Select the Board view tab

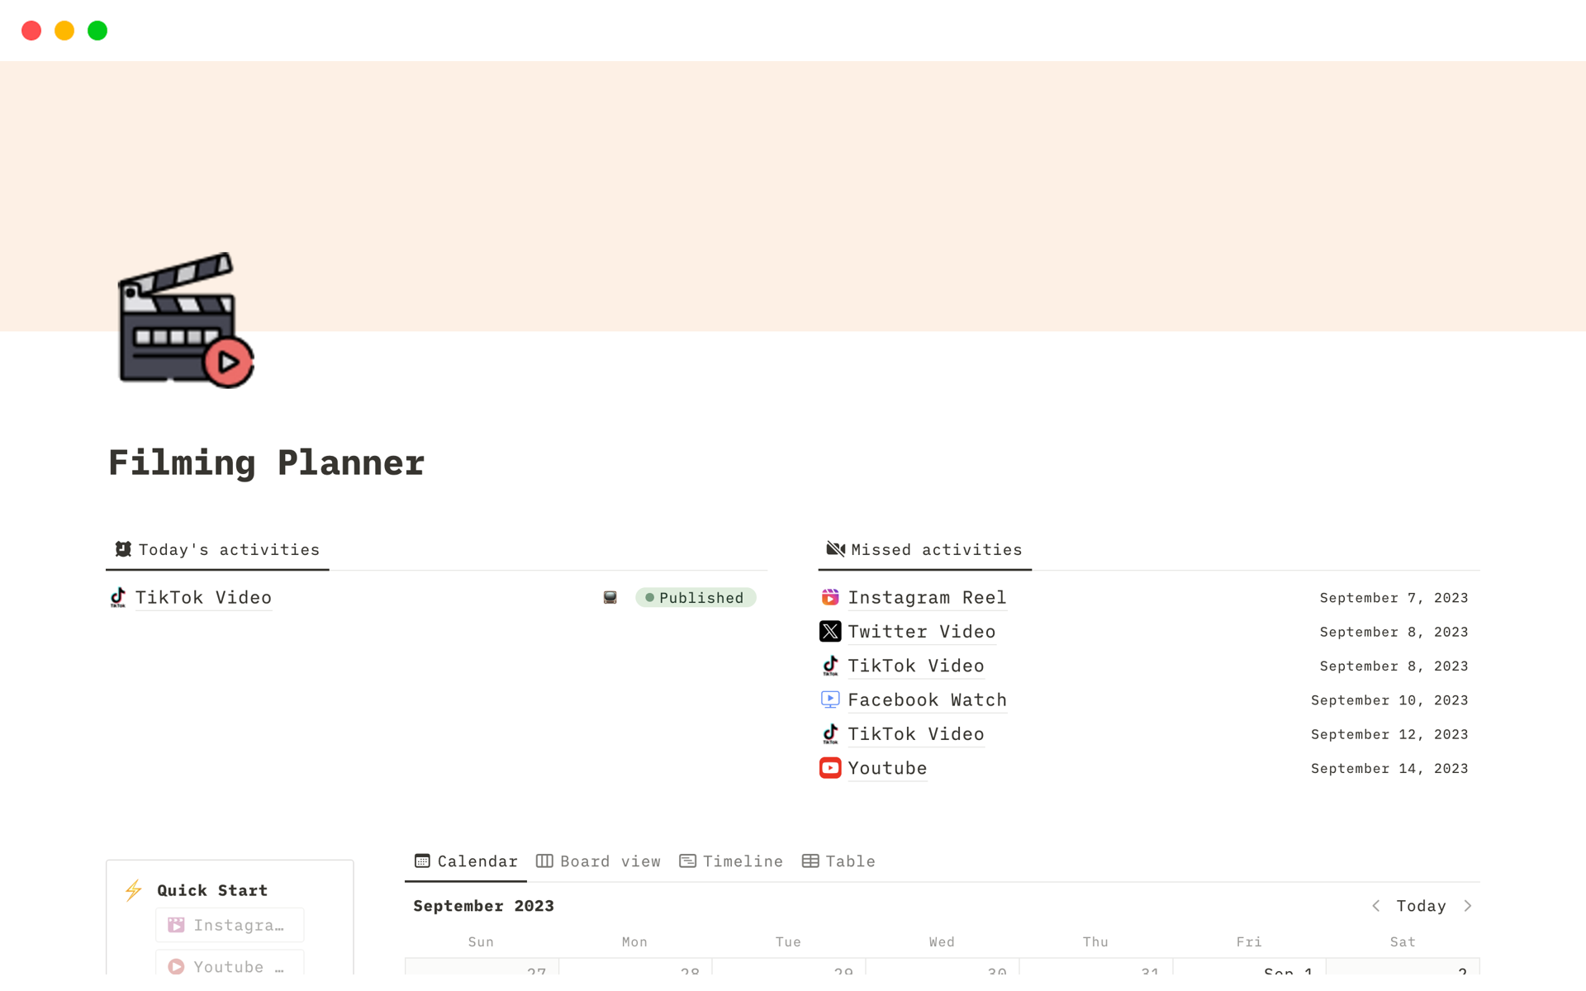(x=600, y=861)
